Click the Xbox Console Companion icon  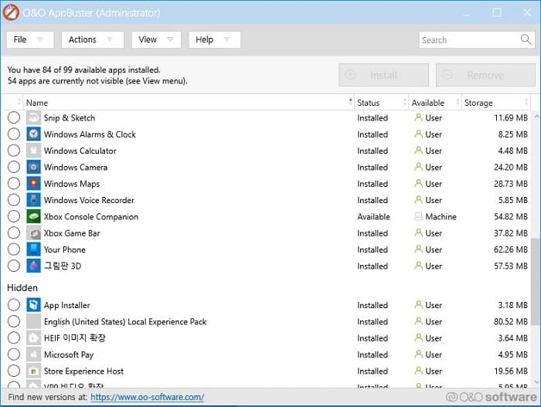coord(33,216)
